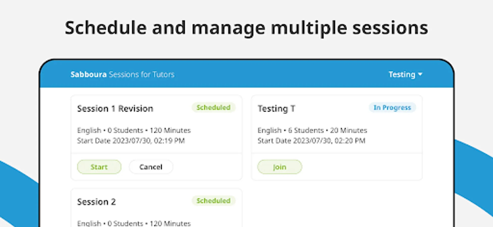Open the Session 2 title
Screen dimensions: 493x227
click(96, 202)
